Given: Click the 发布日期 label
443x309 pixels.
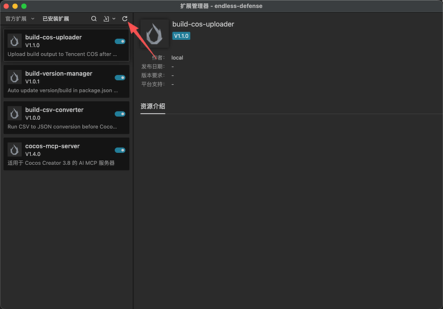Looking at the screenshot, I should [x=153, y=67].
